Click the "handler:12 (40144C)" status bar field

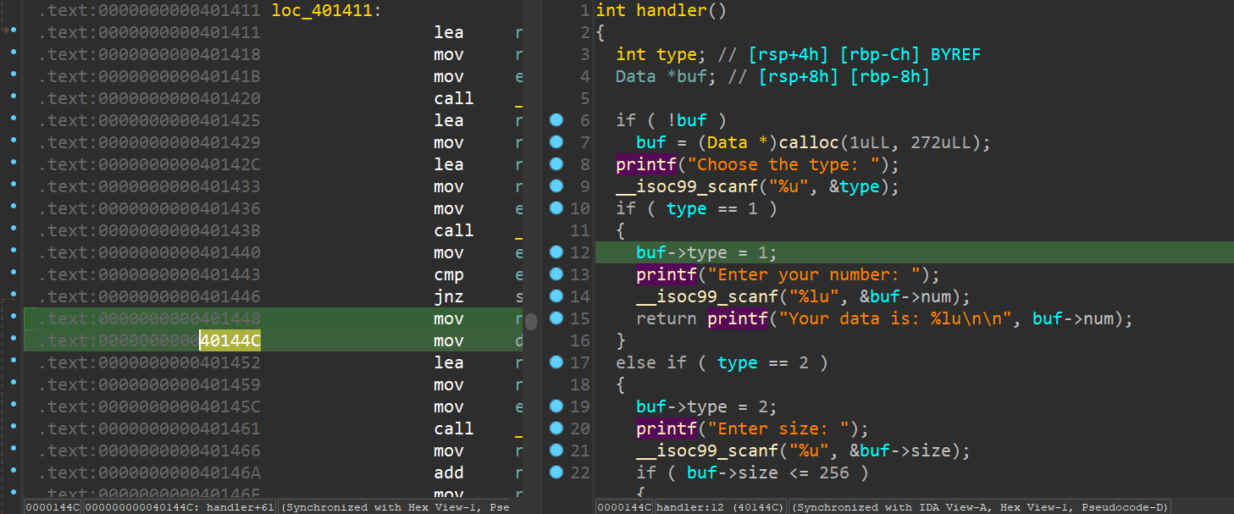[720, 507]
